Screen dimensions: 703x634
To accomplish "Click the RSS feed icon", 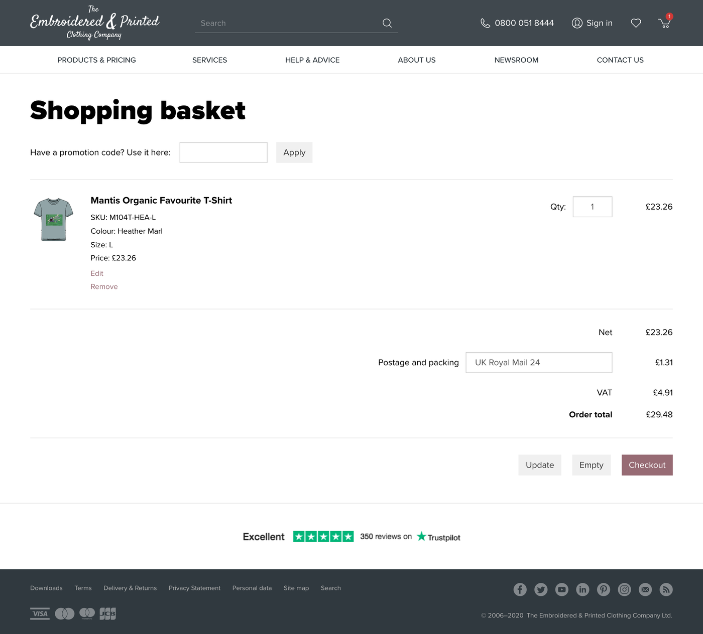I will pos(666,589).
